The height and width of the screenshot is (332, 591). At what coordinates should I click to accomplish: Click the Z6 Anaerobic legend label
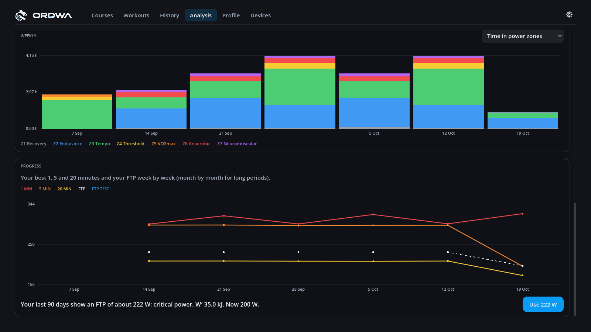[x=196, y=144]
